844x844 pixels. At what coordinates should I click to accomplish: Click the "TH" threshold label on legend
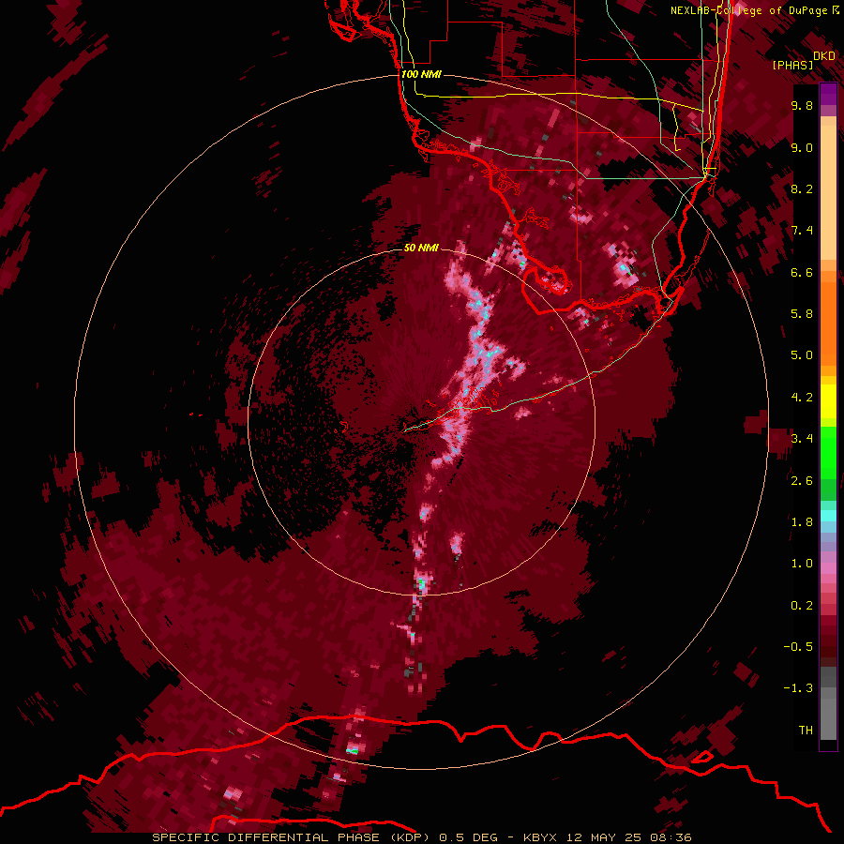coord(806,731)
